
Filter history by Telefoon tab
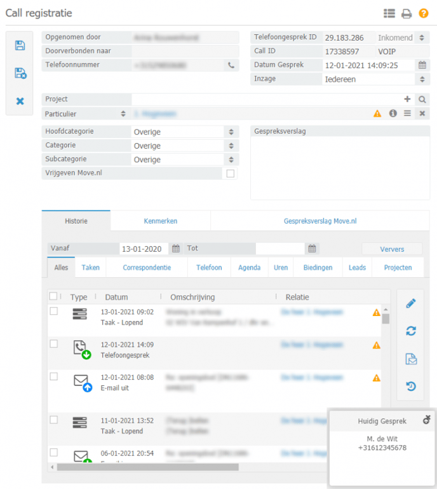point(209,268)
